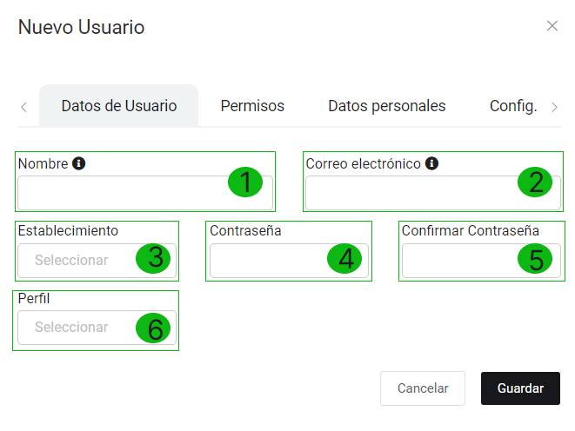Click the info icon next to Nombre

pyautogui.click(x=79, y=163)
